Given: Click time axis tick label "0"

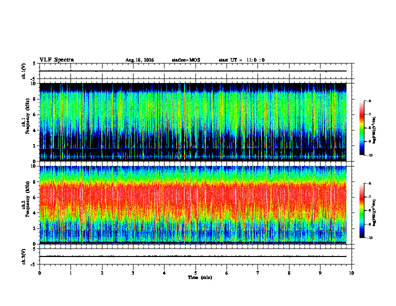Looking at the screenshot, I should (39, 273).
